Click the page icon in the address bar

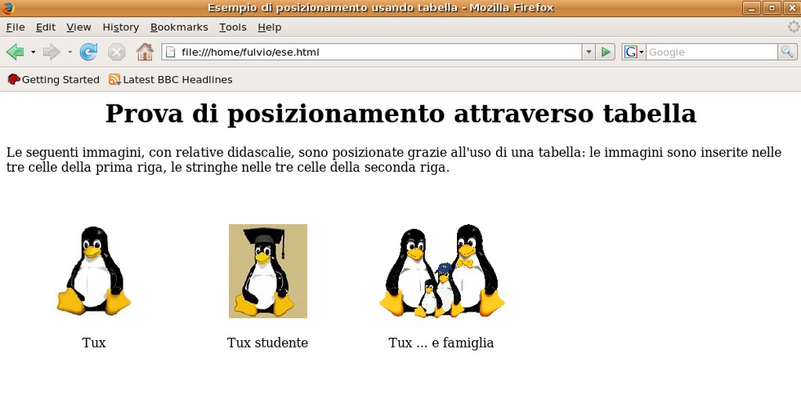171,52
